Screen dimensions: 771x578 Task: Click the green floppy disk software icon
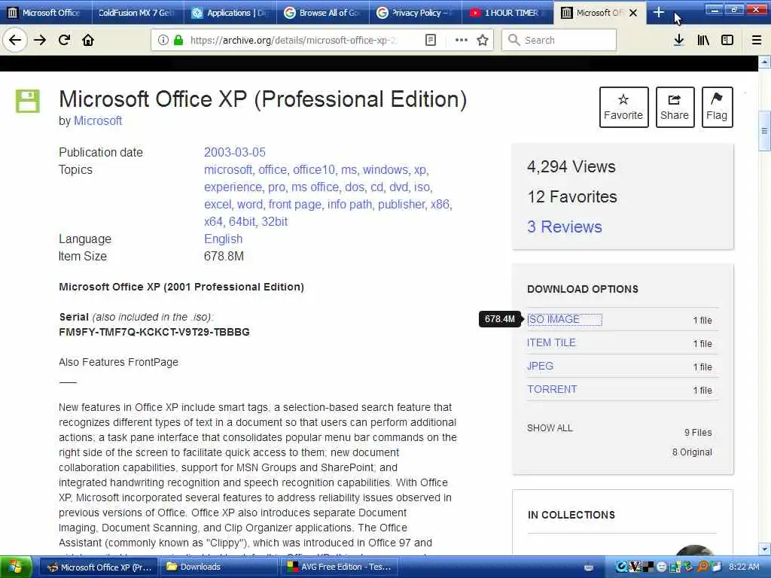tap(28, 102)
